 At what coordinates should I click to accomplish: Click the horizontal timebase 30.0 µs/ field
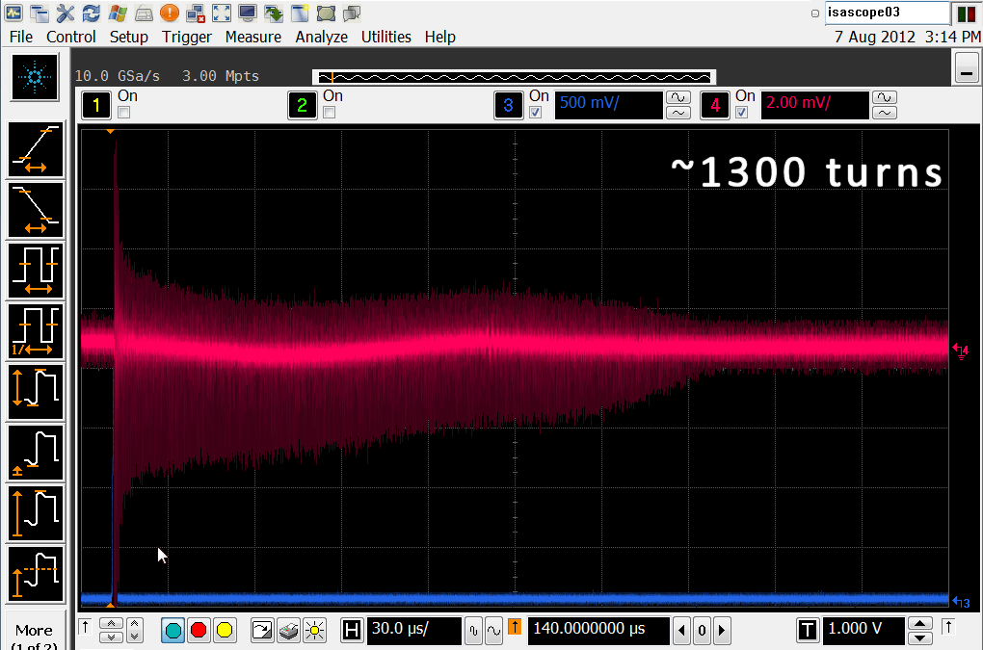pos(412,631)
